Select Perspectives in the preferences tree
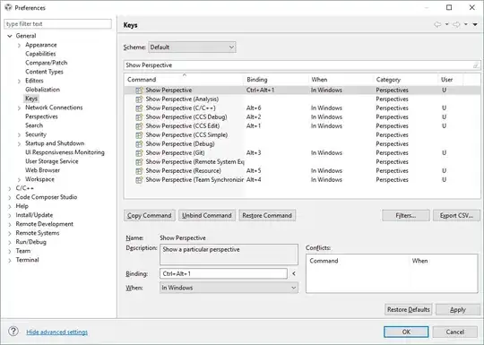Screen dimensions: 484x345 coord(41,116)
